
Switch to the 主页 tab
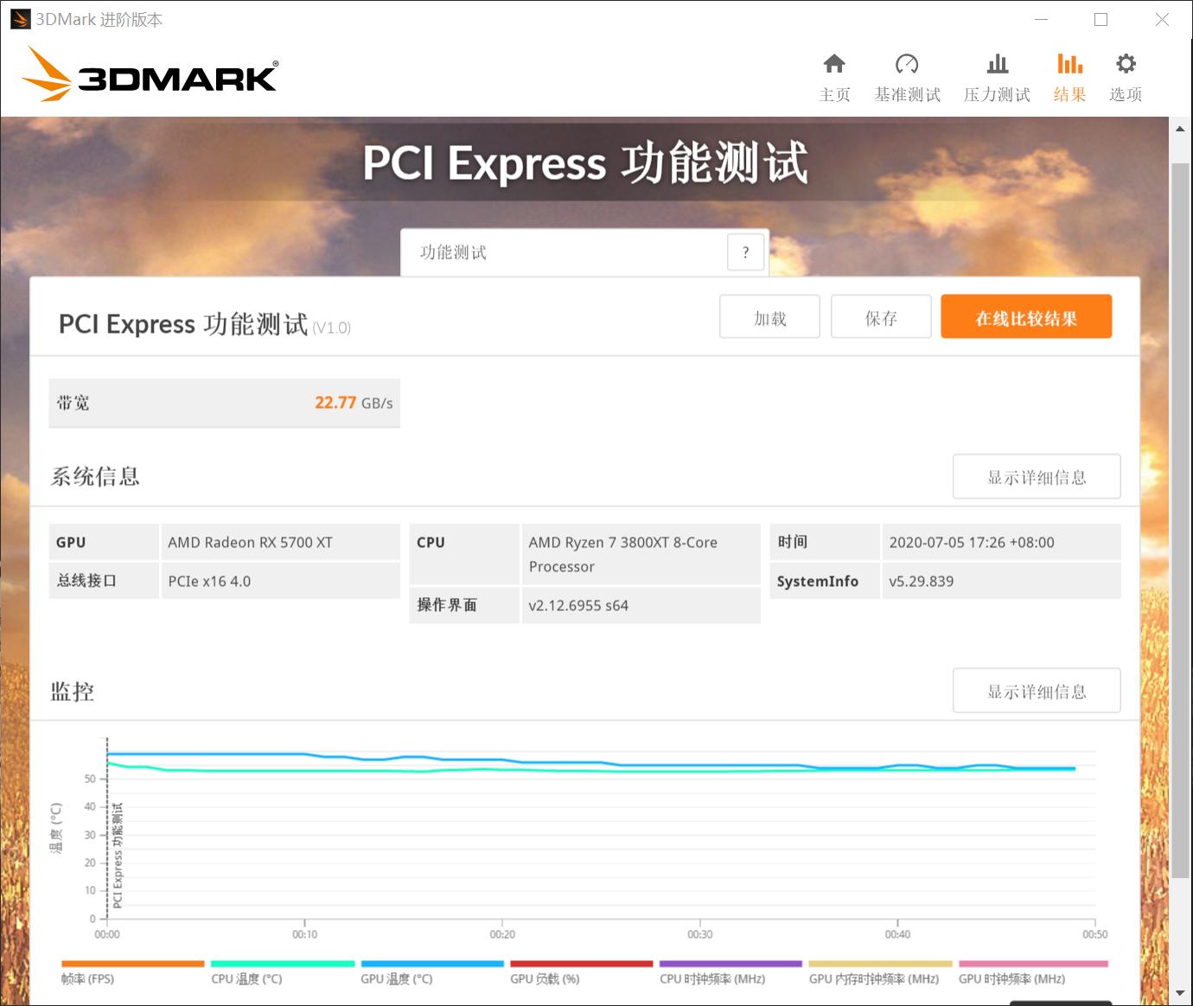coord(834,78)
